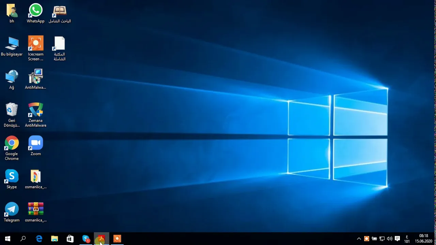
Task: Open the Windows Start menu
Action: (7, 239)
